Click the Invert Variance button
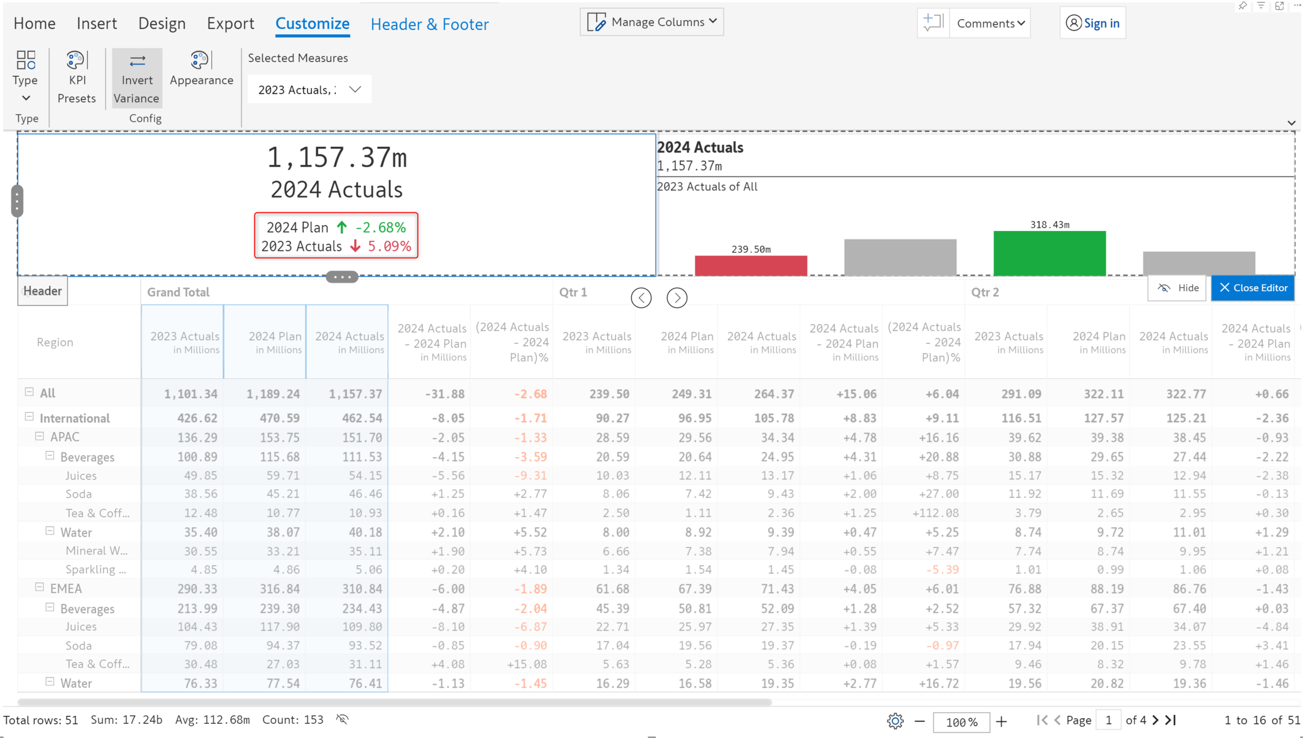Screen dimensions: 1303x738 pos(136,78)
